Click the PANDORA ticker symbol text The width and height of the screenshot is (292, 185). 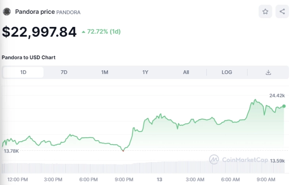(68, 12)
